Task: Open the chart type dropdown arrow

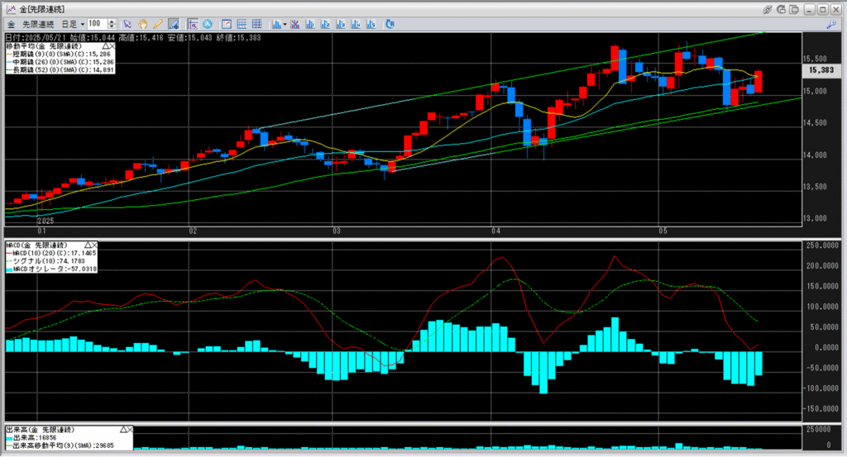Action: click(285, 24)
